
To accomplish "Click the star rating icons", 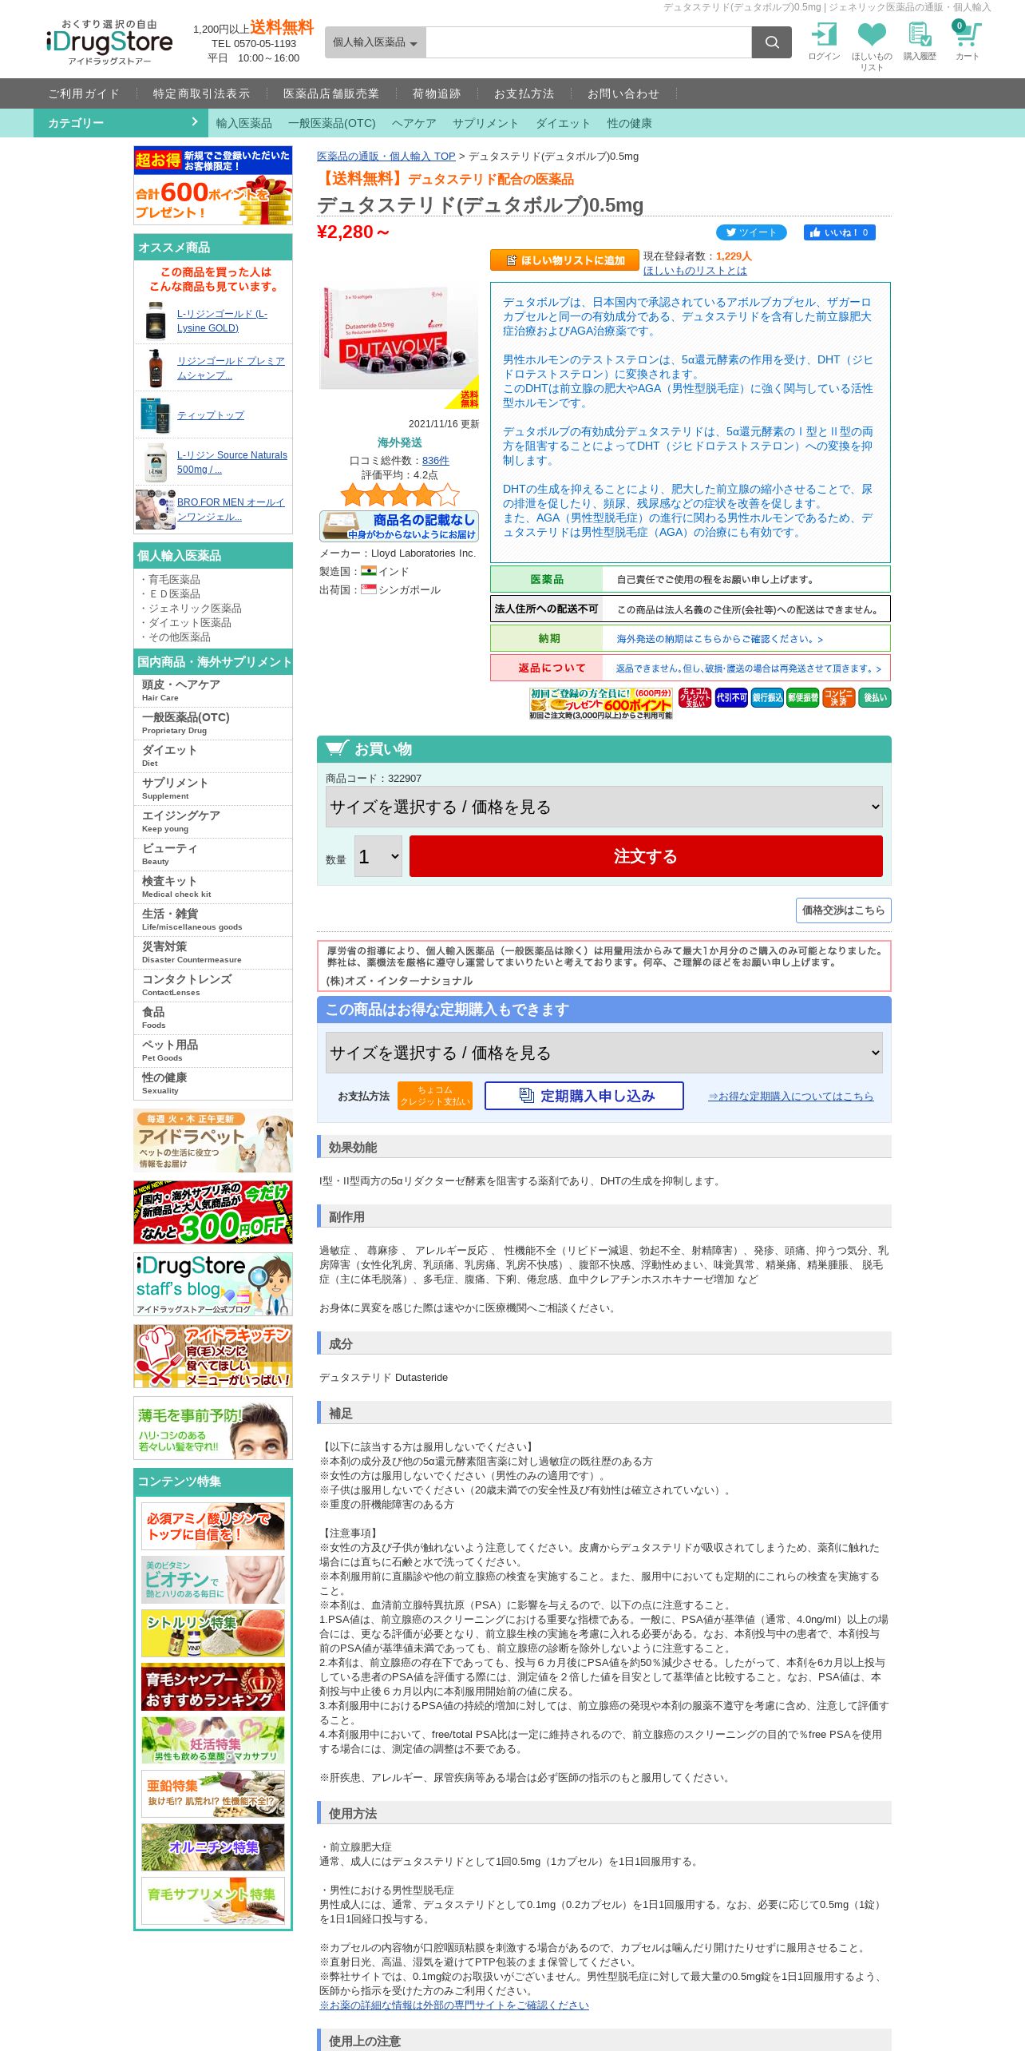I will coord(400,495).
